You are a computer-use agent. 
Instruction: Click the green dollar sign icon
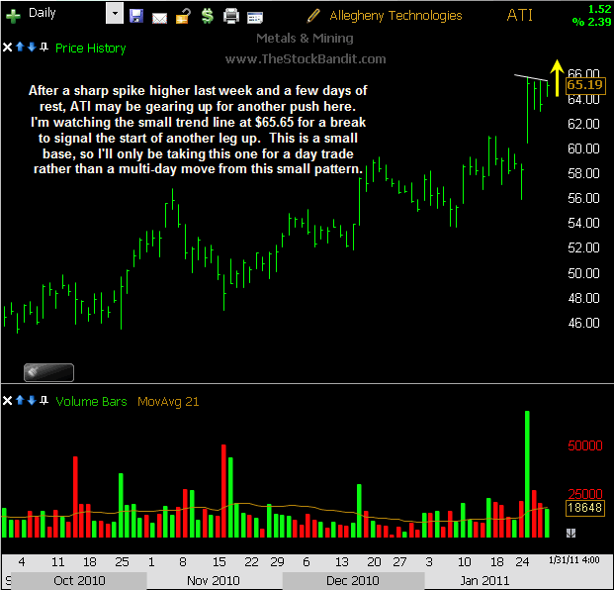(207, 16)
